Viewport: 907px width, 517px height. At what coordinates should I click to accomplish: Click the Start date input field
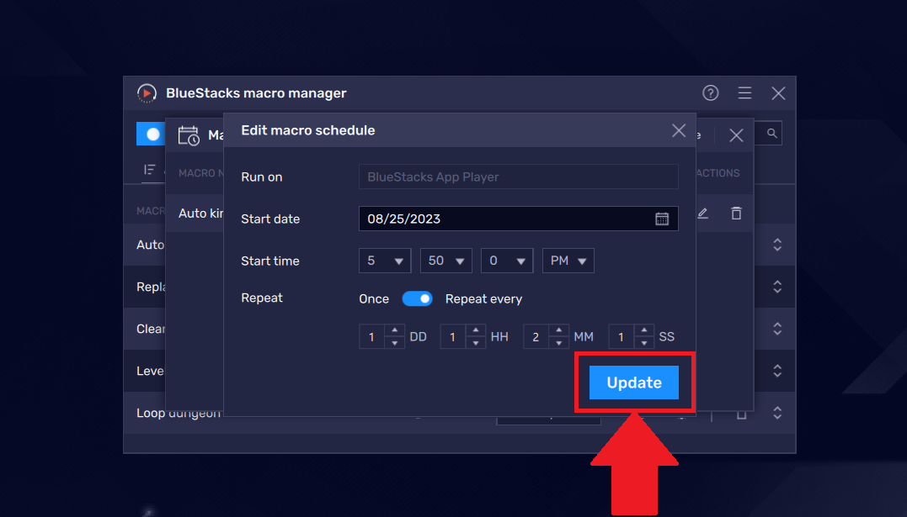click(x=505, y=219)
